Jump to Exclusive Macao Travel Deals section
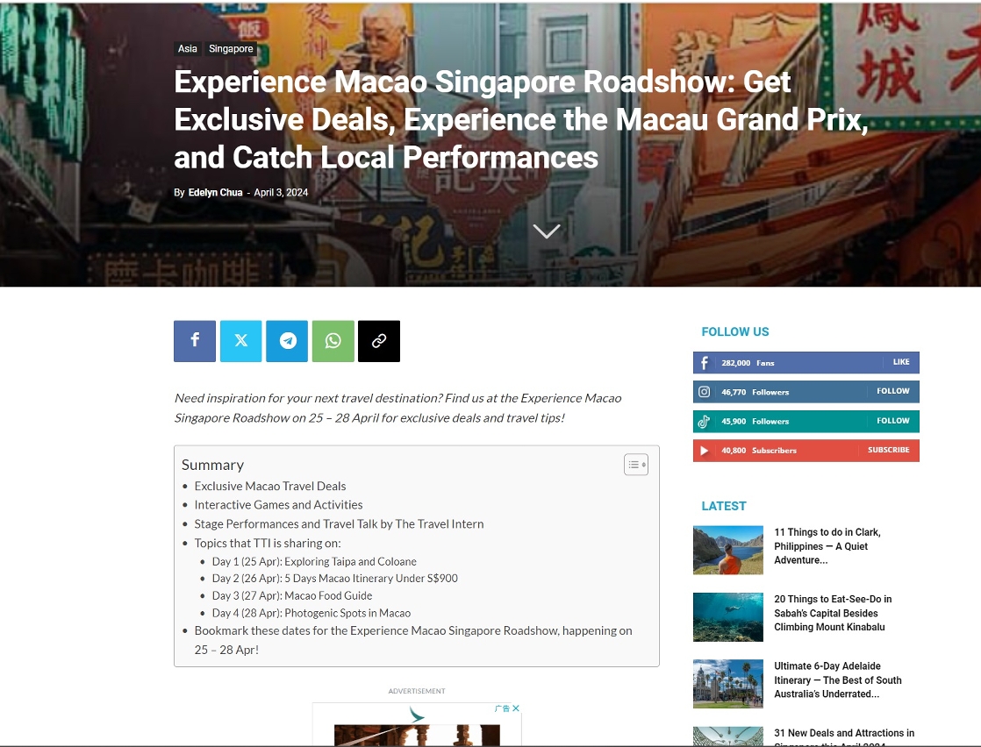This screenshot has height=747, width=981. pyautogui.click(x=270, y=487)
